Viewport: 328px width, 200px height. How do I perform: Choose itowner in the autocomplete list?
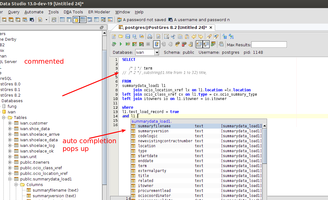pyautogui.click(x=196, y=186)
